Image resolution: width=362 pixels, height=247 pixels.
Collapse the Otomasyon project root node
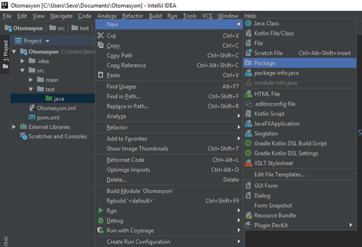[14, 52]
